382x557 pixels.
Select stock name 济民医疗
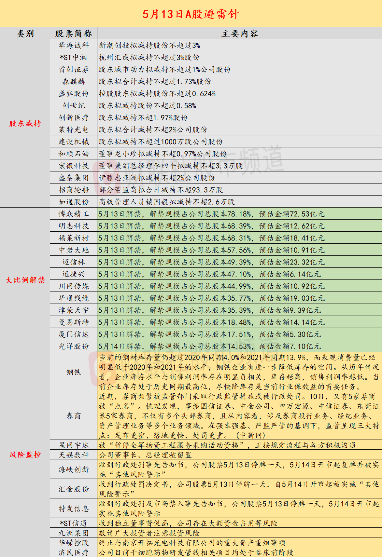click(74, 552)
